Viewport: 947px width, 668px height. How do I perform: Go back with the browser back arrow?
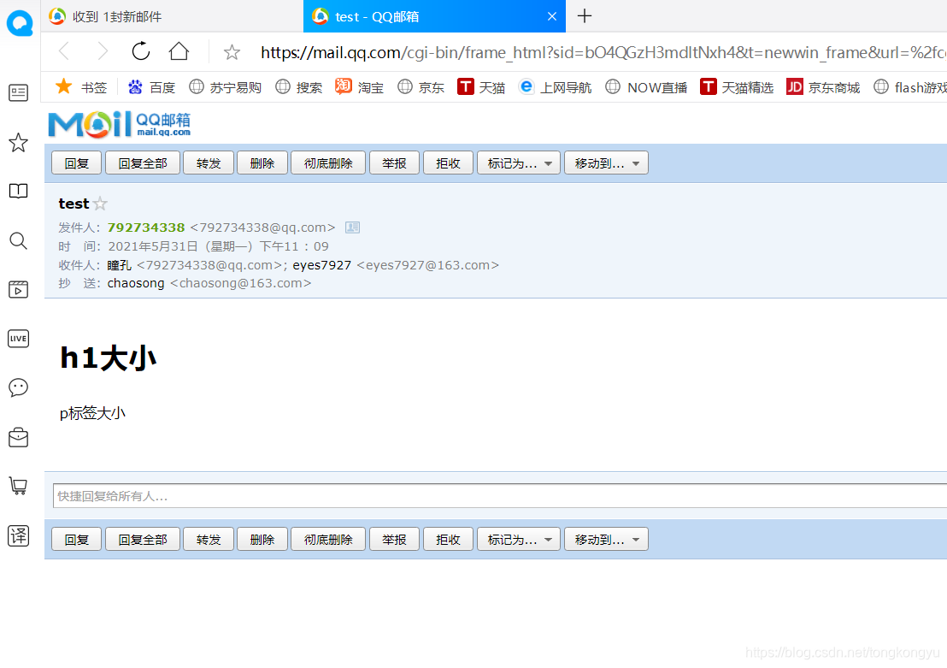(64, 51)
